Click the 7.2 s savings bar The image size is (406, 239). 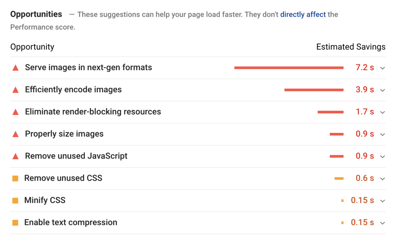289,67
